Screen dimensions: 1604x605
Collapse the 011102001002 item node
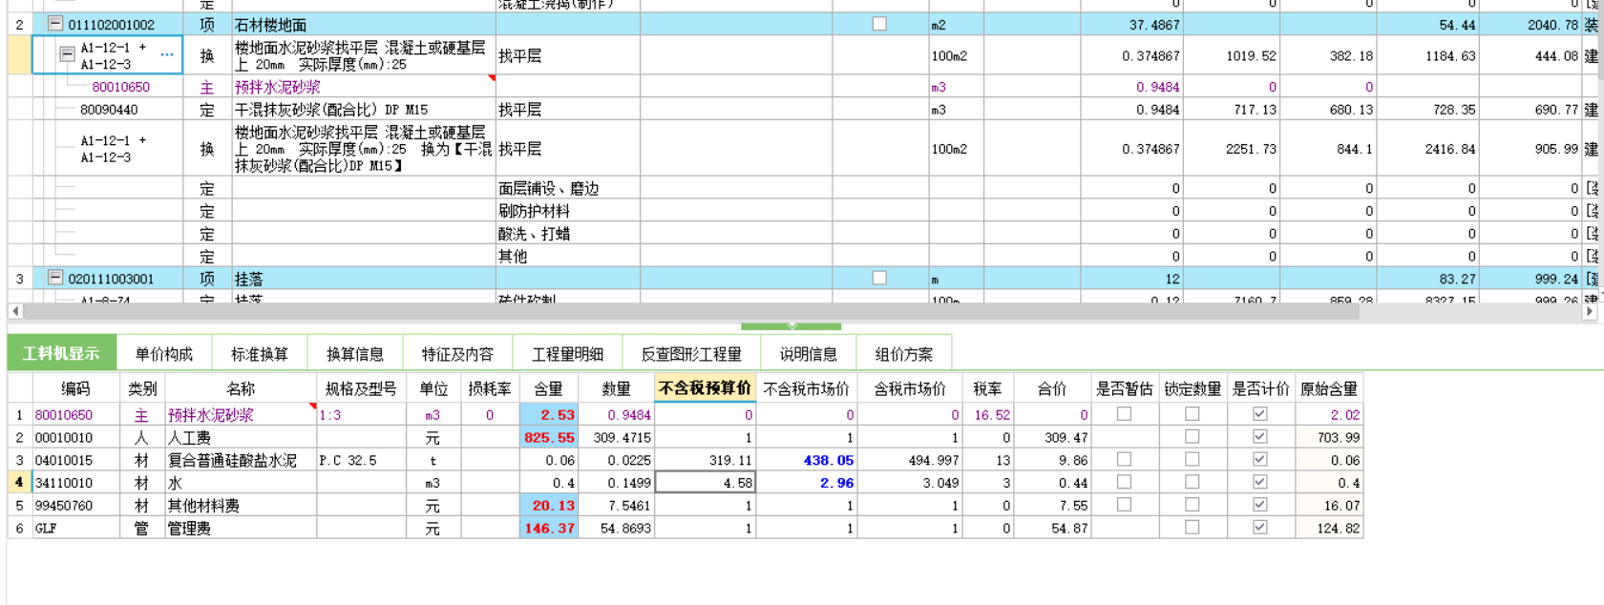pos(55,24)
